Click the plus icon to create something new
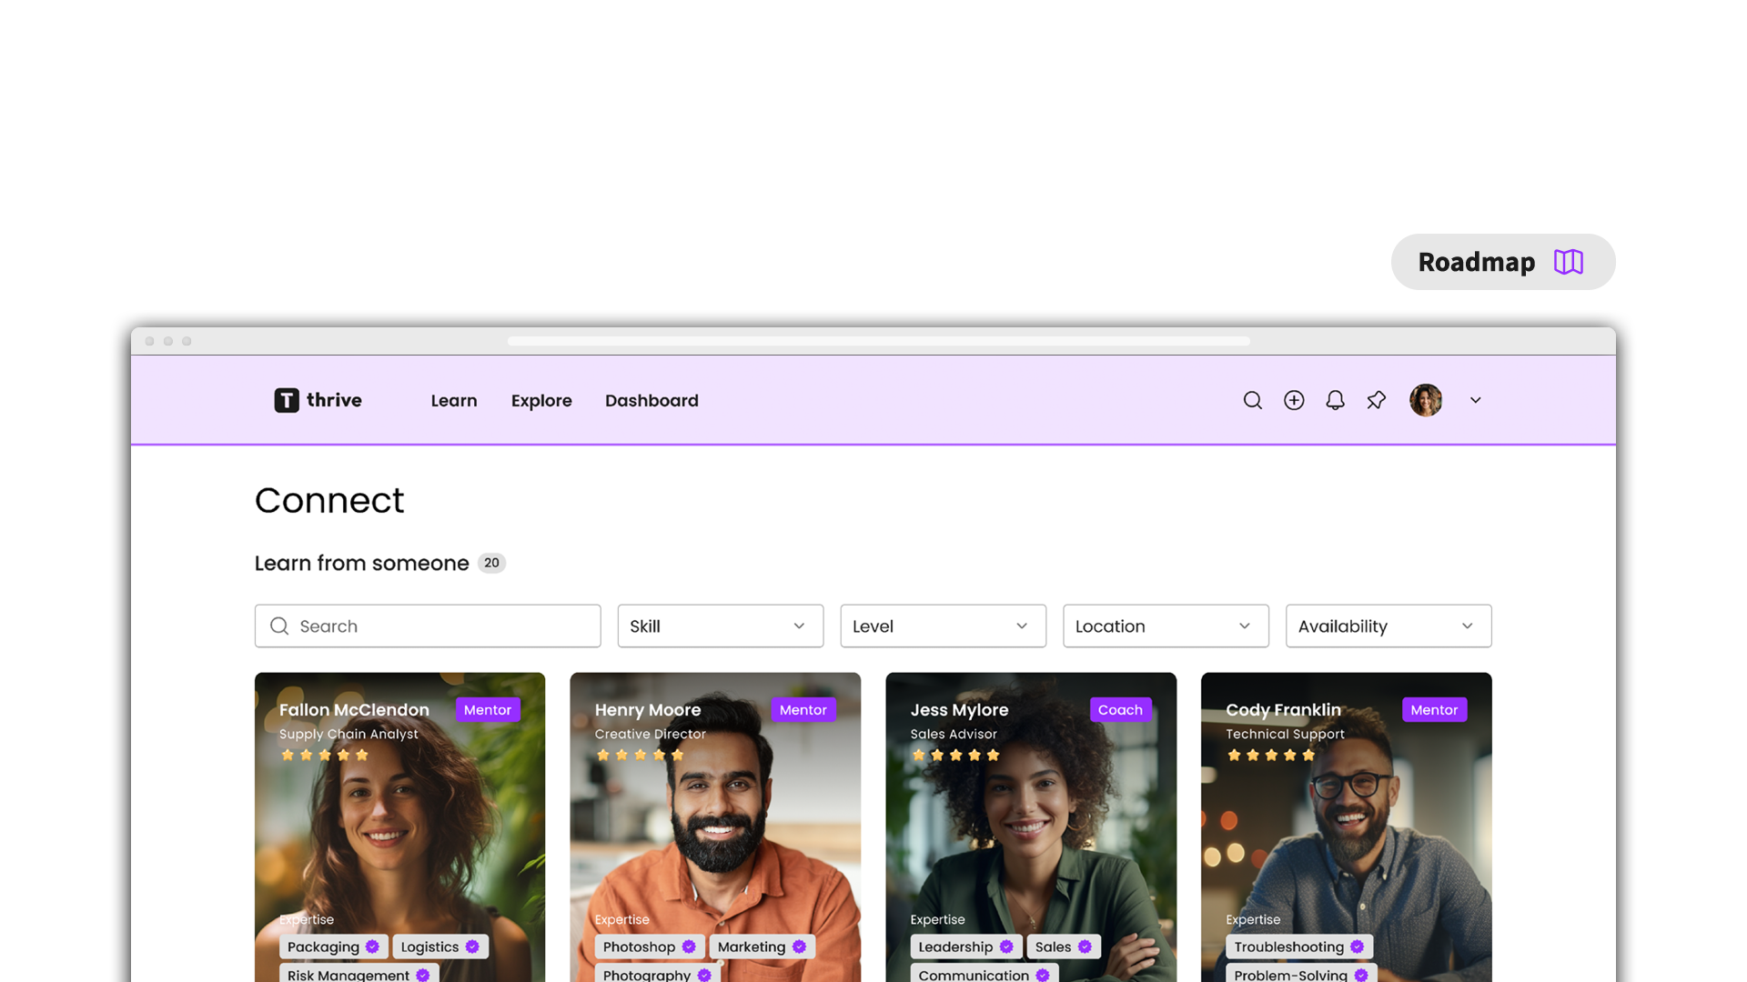Image resolution: width=1747 pixels, height=982 pixels. 1294,400
